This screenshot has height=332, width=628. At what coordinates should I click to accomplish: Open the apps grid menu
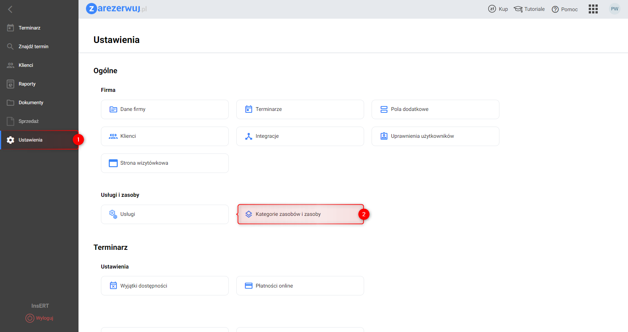(x=593, y=9)
